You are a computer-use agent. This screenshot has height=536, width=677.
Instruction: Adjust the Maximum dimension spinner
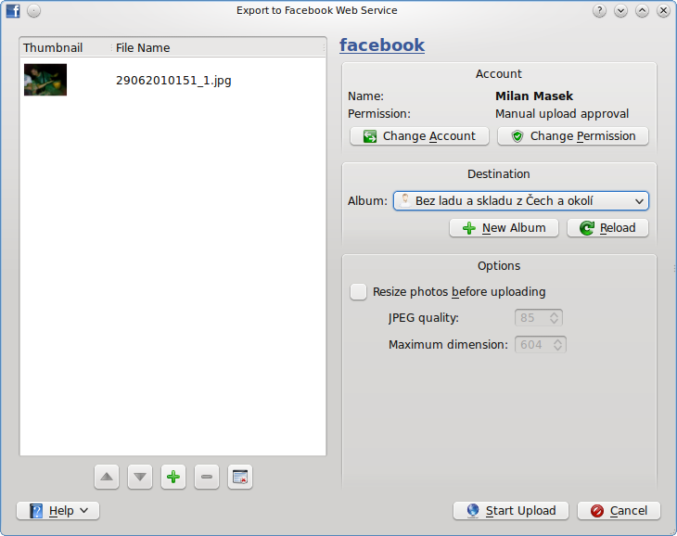pos(540,345)
